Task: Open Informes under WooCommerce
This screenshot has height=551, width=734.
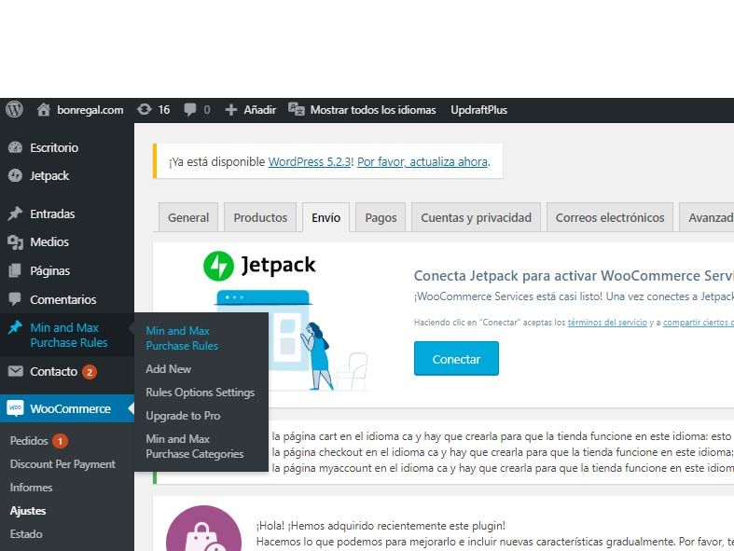Action: coord(31,488)
